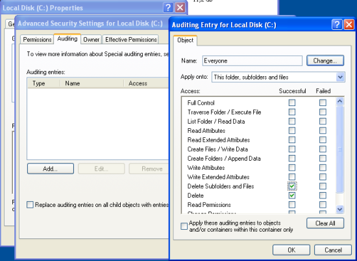357x261 pixels.
Task: Click the Clear All button
Action: pyautogui.click(x=325, y=223)
